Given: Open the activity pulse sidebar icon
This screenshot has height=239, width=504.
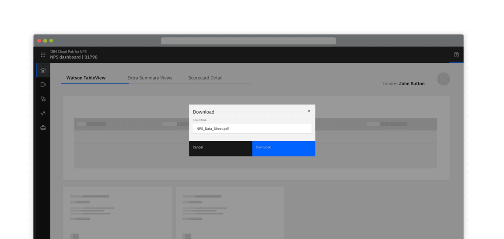Looking at the screenshot, I should (x=43, y=113).
